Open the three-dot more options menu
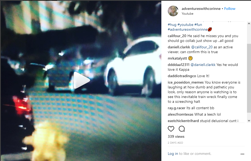251x161 pixels. point(242,154)
